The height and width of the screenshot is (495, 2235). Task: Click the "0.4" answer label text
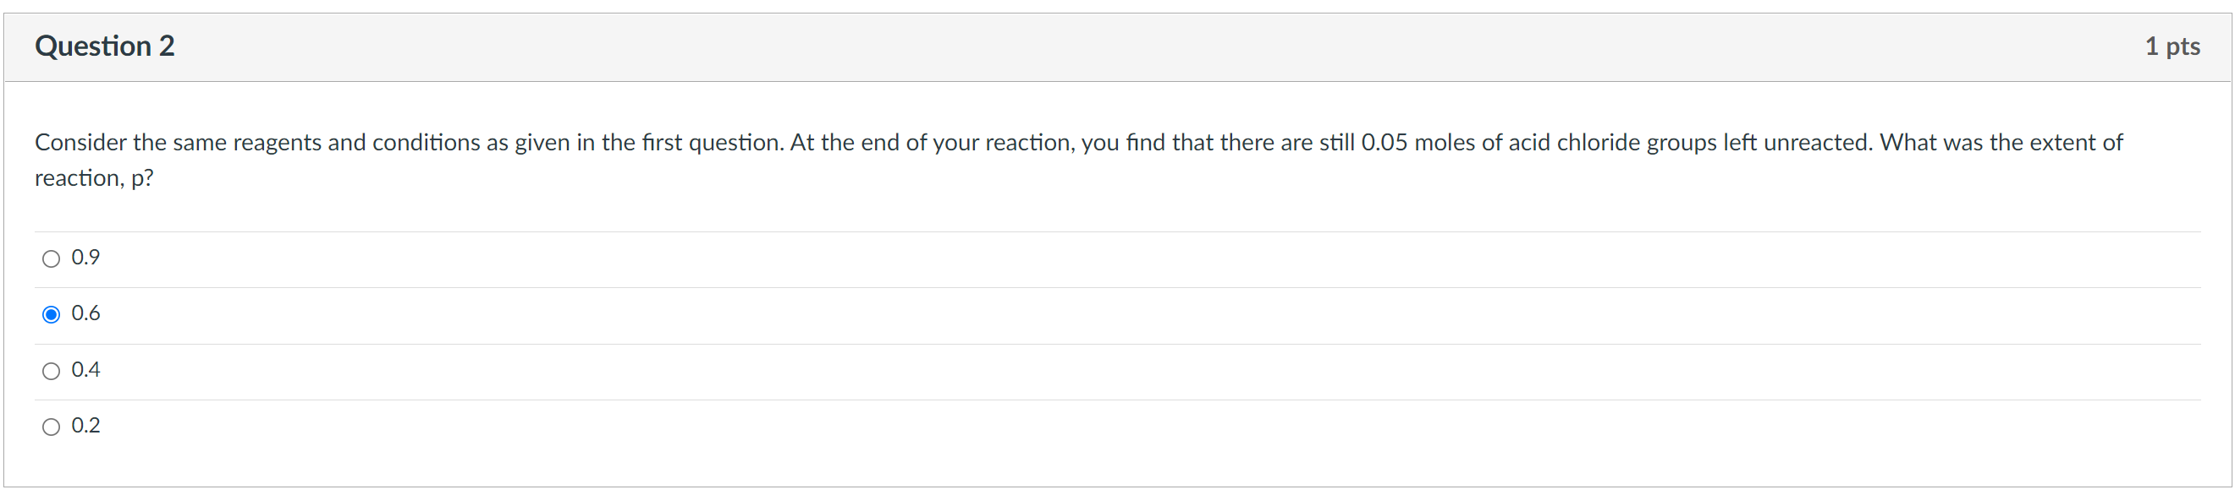(85, 369)
